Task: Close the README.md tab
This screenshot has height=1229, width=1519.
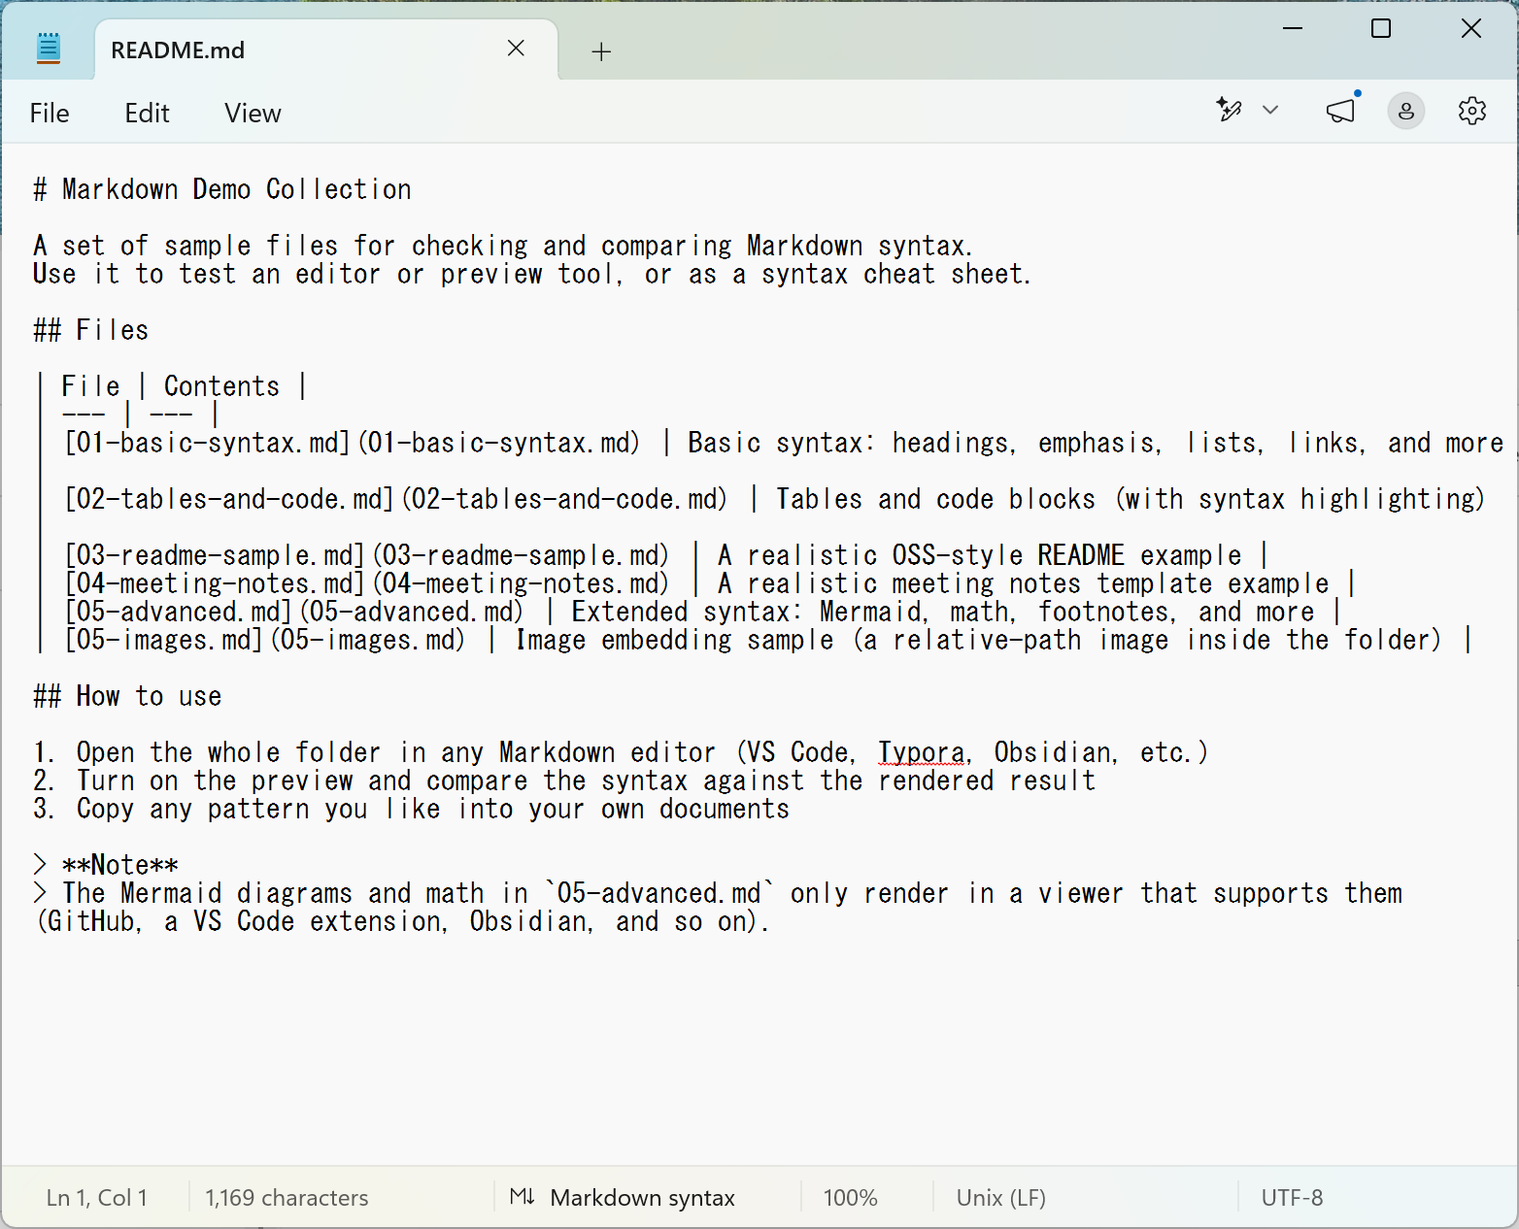Action: point(516,49)
